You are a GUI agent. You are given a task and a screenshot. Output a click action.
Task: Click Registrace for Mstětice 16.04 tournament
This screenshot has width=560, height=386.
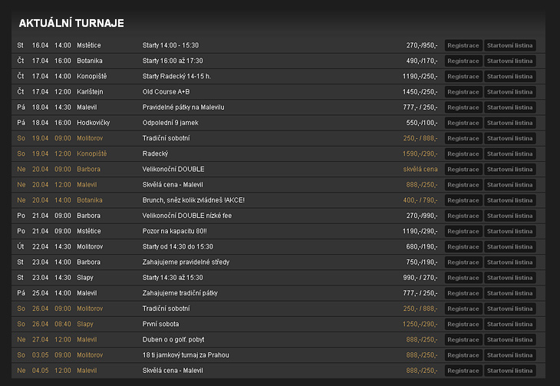point(463,45)
